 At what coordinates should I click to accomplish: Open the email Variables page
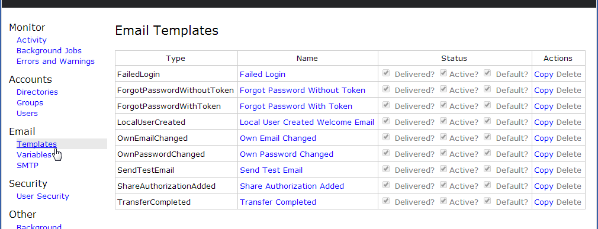(x=34, y=154)
